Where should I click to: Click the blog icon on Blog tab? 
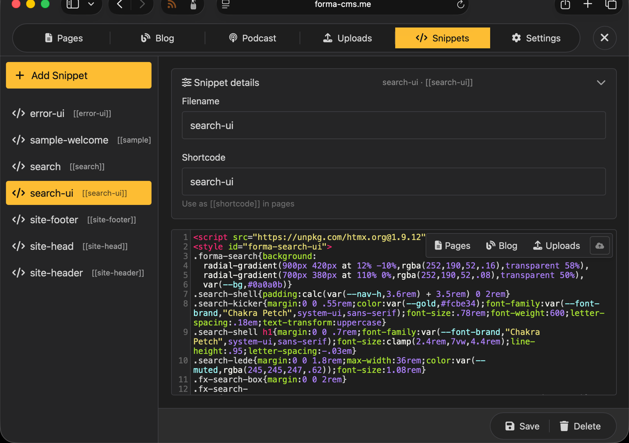click(x=145, y=38)
